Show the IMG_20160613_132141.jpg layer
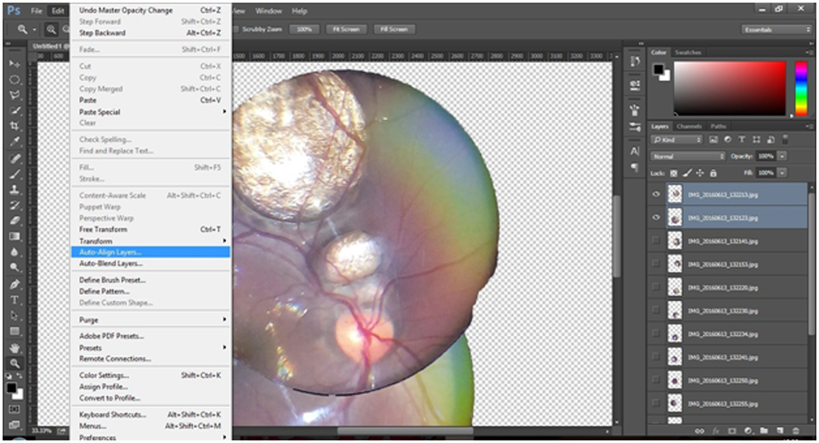This screenshot has height=443, width=819. (656, 241)
